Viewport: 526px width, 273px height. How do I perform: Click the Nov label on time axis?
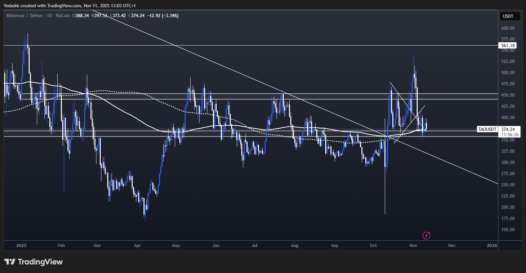[x=413, y=245]
